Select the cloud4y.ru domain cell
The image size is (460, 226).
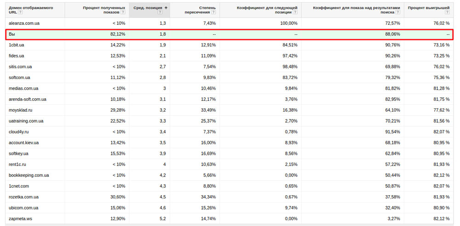point(18,132)
